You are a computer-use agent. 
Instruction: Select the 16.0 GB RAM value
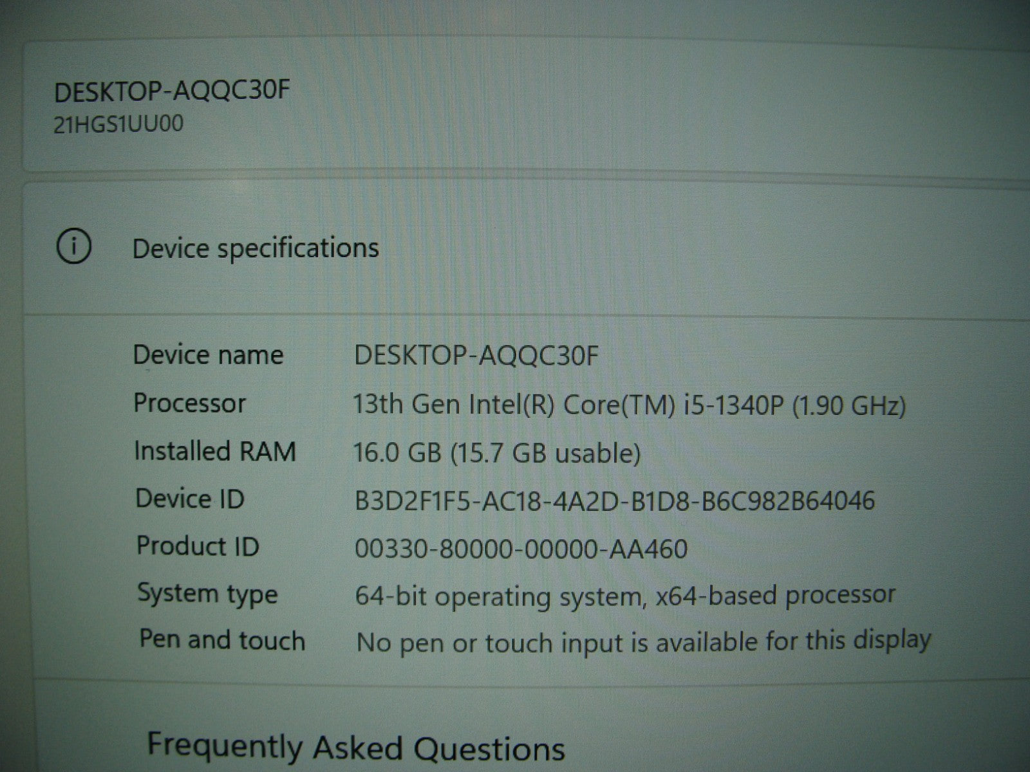click(x=496, y=454)
